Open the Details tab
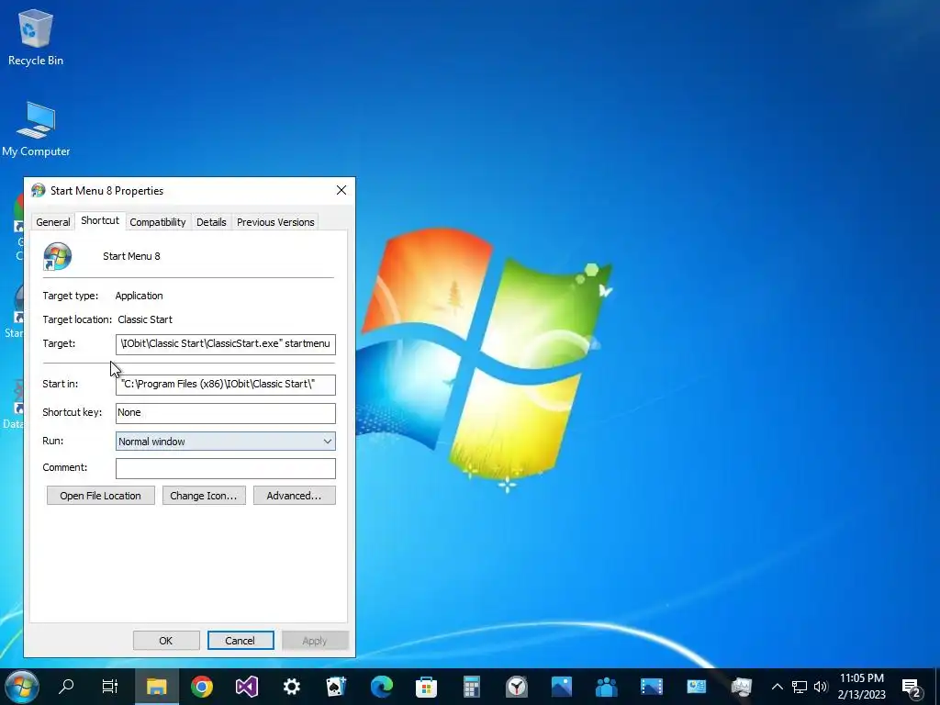Screen dimensions: 940x705 (x=211, y=222)
